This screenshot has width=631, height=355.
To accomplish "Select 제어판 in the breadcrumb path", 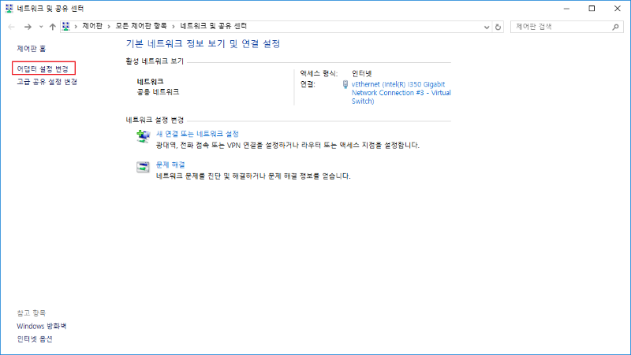I will [x=92, y=26].
